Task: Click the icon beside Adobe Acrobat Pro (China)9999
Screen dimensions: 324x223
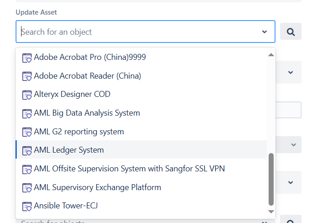Action: (x=27, y=58)
